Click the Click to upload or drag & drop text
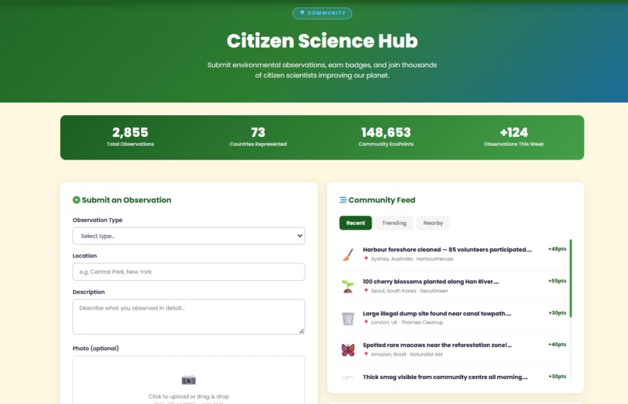628x404 pixels. (x=189, y=396)
